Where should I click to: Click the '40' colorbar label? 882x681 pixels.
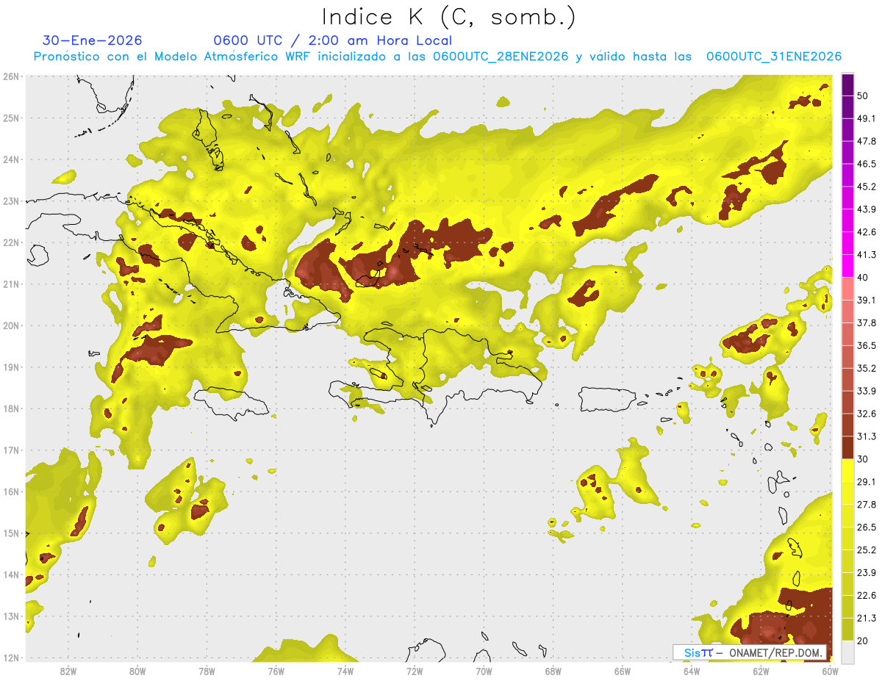863,277
